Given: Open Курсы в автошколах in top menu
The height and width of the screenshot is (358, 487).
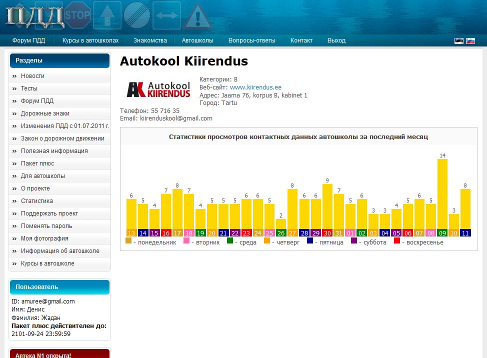Looking at the screenshot, I should point(90,40).
